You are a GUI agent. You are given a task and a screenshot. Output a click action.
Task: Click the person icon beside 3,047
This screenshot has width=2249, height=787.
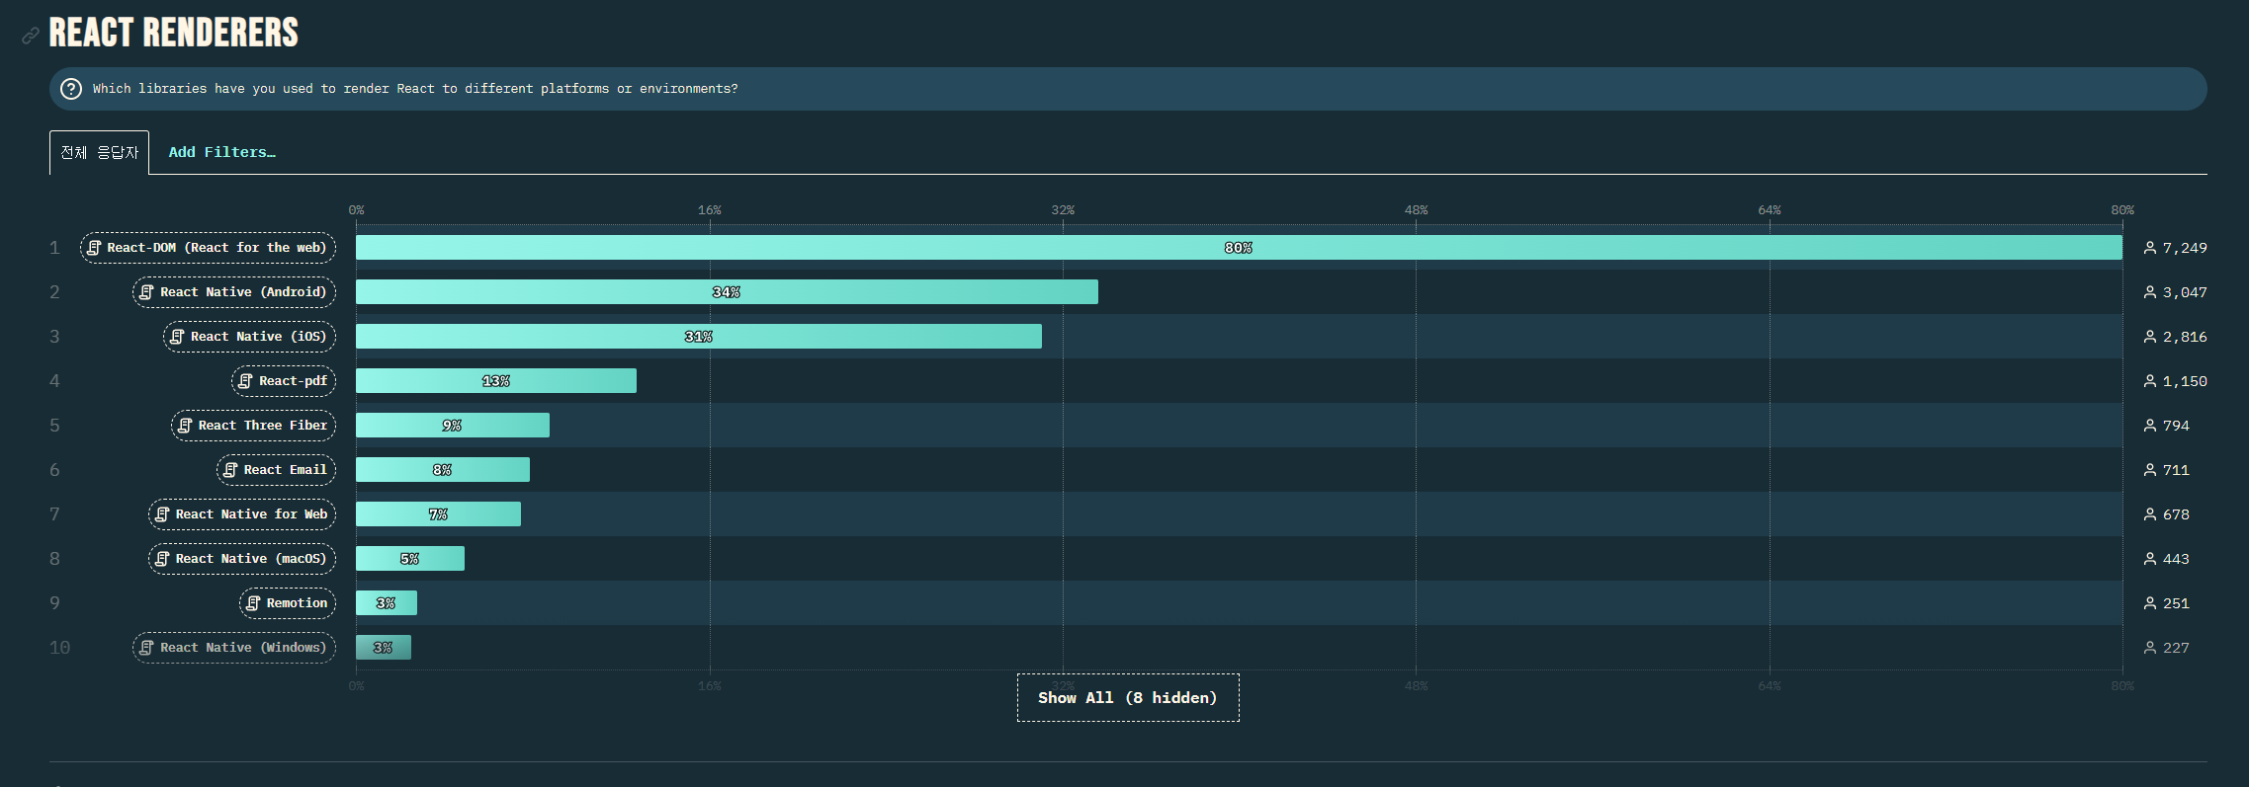point(2150,292)
